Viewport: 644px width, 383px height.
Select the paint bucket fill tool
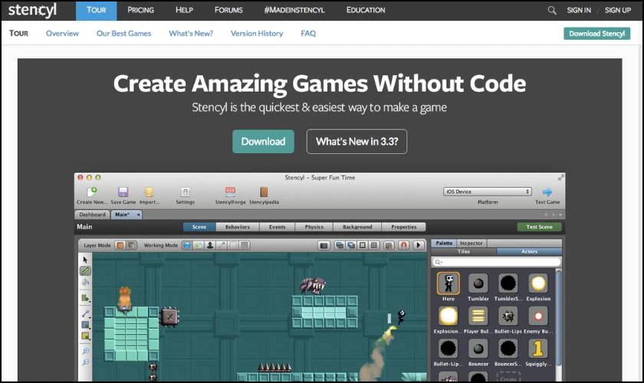point(85,282)
